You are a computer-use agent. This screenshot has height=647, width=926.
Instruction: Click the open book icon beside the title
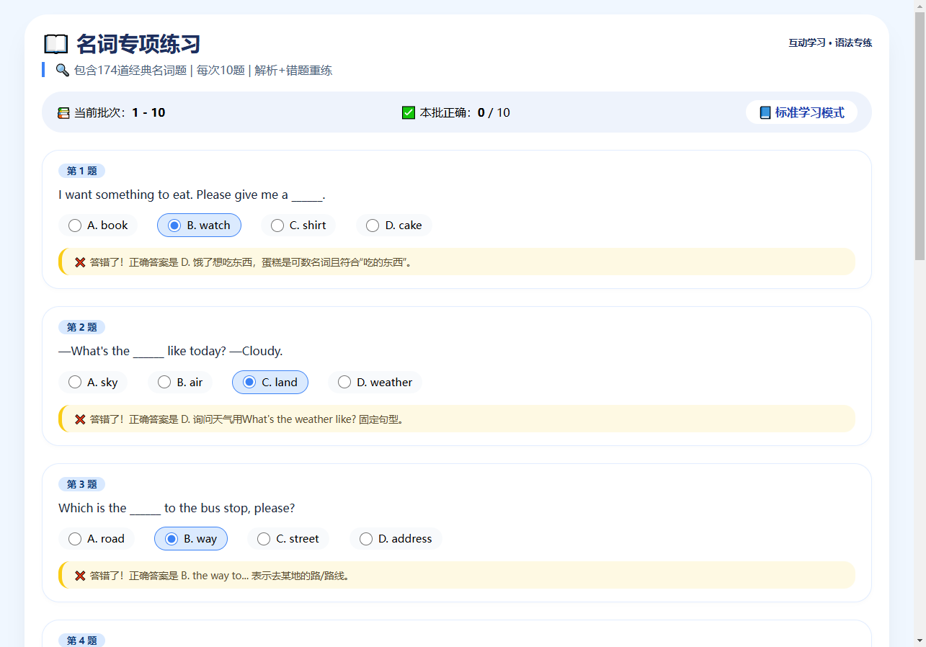[x=56, y=44]
